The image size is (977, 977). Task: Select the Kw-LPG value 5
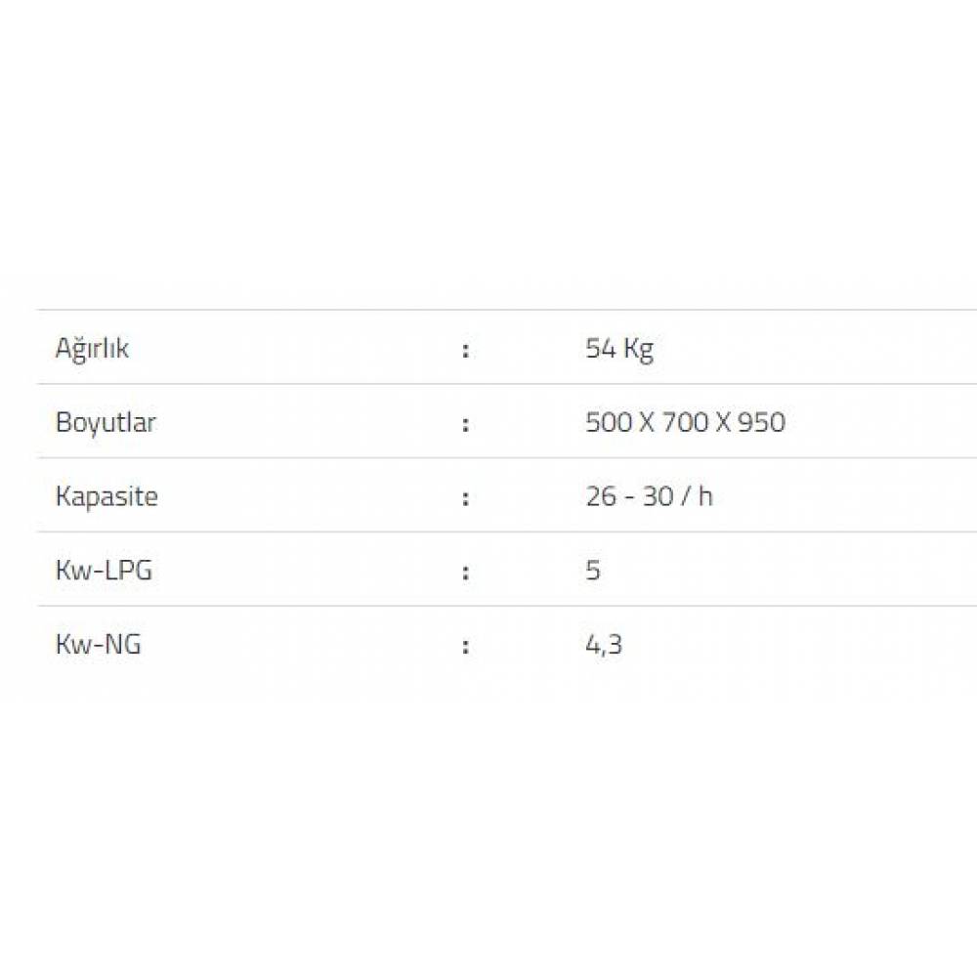tap(593, 571)
